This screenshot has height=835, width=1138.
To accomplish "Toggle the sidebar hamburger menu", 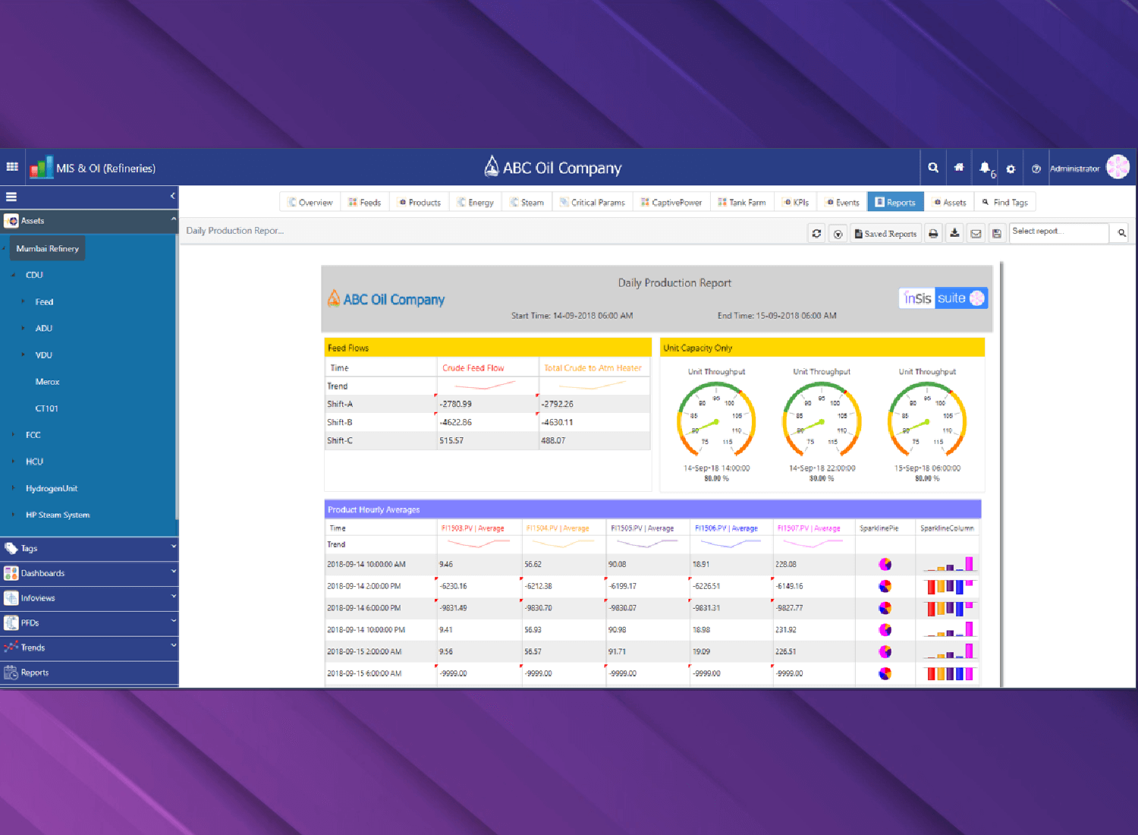I will point(11,197).
